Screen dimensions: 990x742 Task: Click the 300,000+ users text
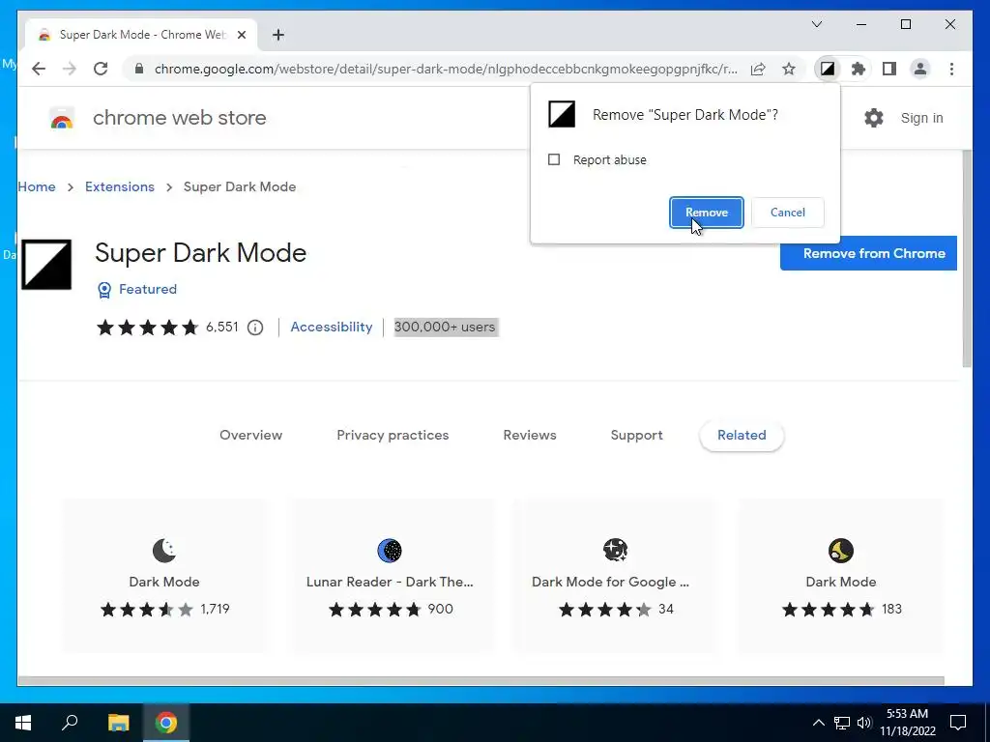[445, 327]
